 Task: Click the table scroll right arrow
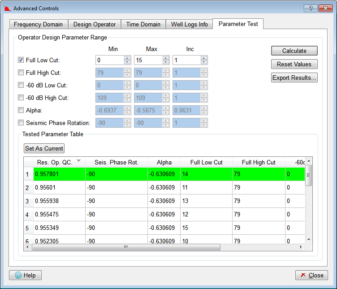pyautogui.click(x=301, y=247)
